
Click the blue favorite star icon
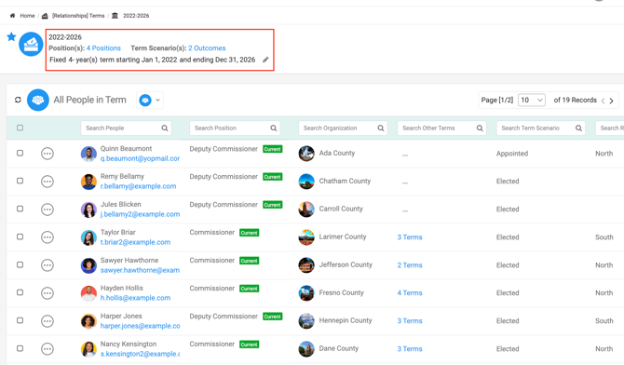[11, 37]
